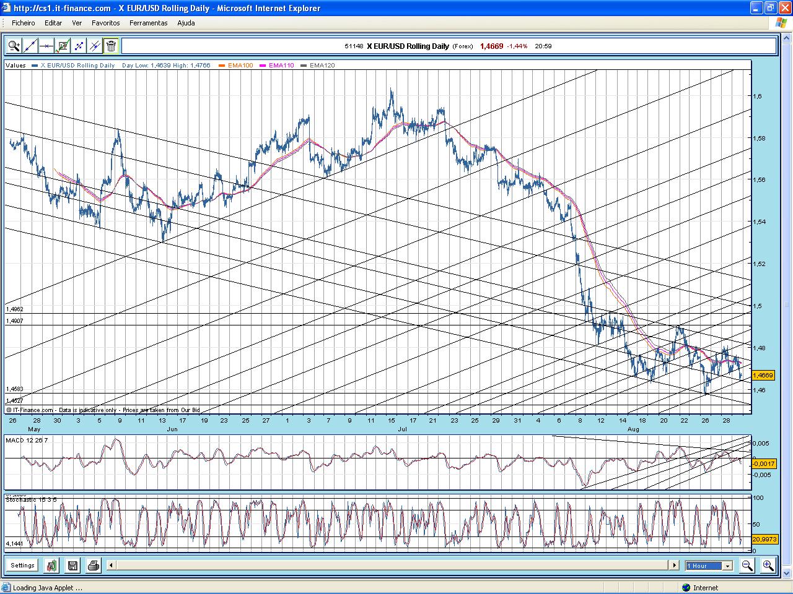Click the '4,1441' Stochastic level label
The width and height of the screenshot is (793, 594).
click(x=15, y=544)
